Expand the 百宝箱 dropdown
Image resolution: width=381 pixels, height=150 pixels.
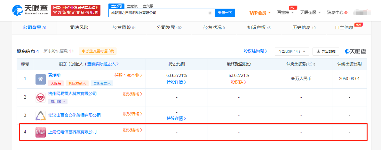[285, 12]
